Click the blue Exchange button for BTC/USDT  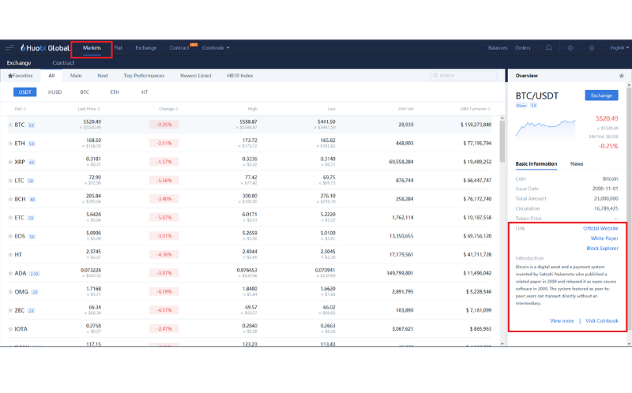[x=601, y=95]
